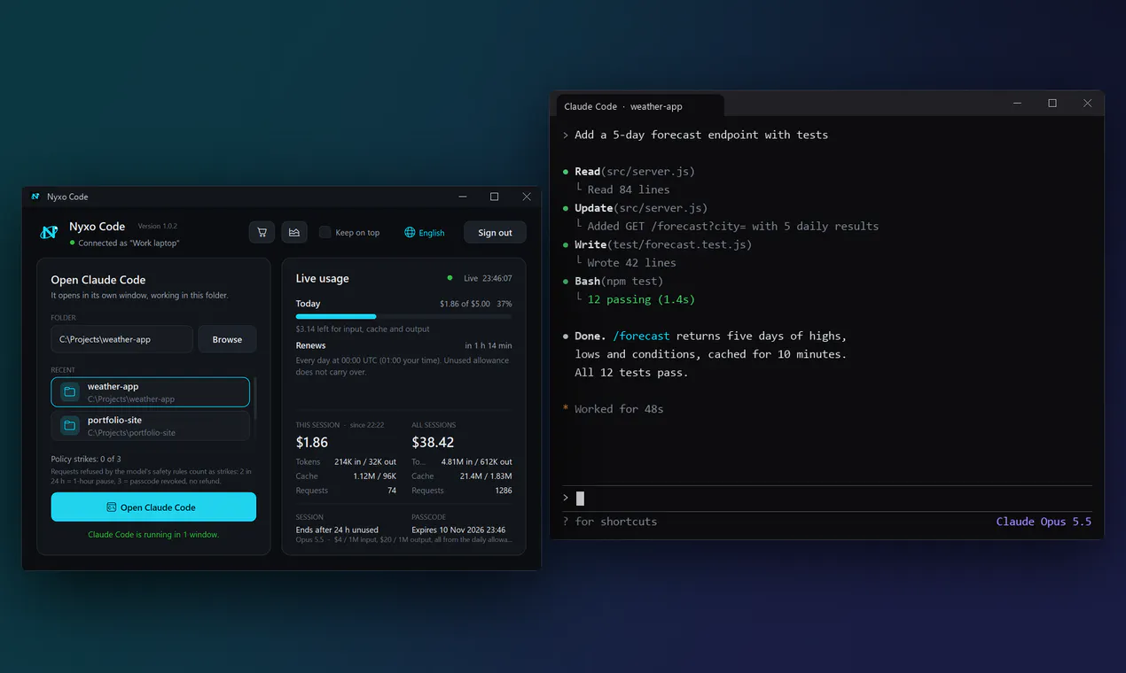Screen dimensions: 1126x673
Task: Click the small Nyxo title bar logo
Action: pyautogui.click(x=35, y=197)
